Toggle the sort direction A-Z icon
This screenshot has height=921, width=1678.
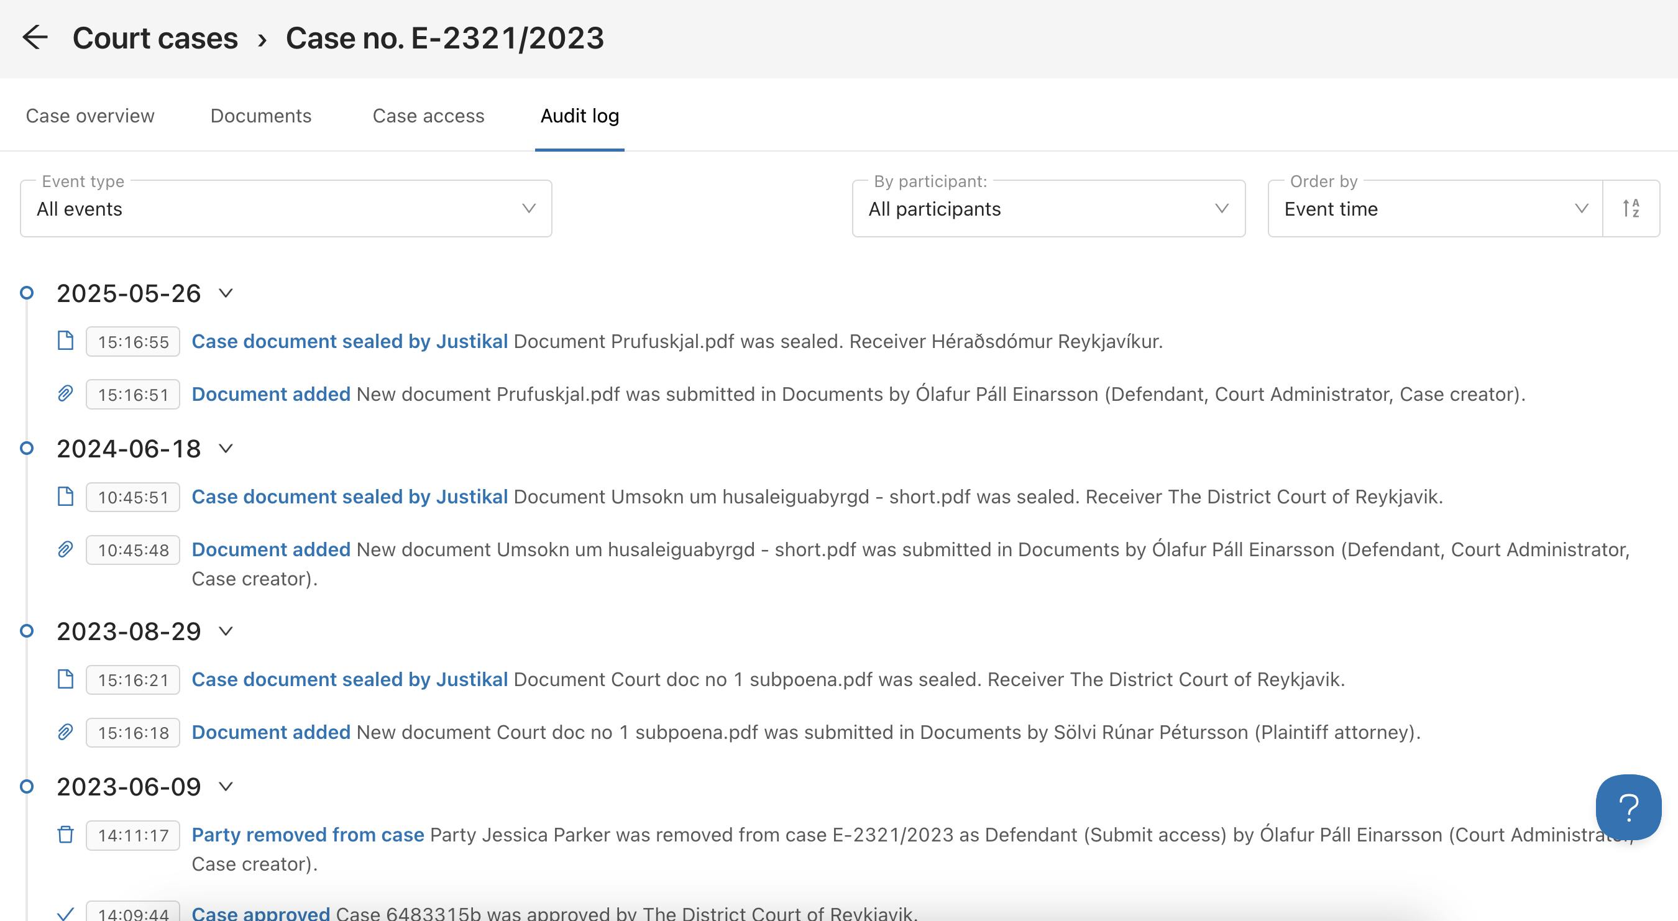tap(1630, 208)
